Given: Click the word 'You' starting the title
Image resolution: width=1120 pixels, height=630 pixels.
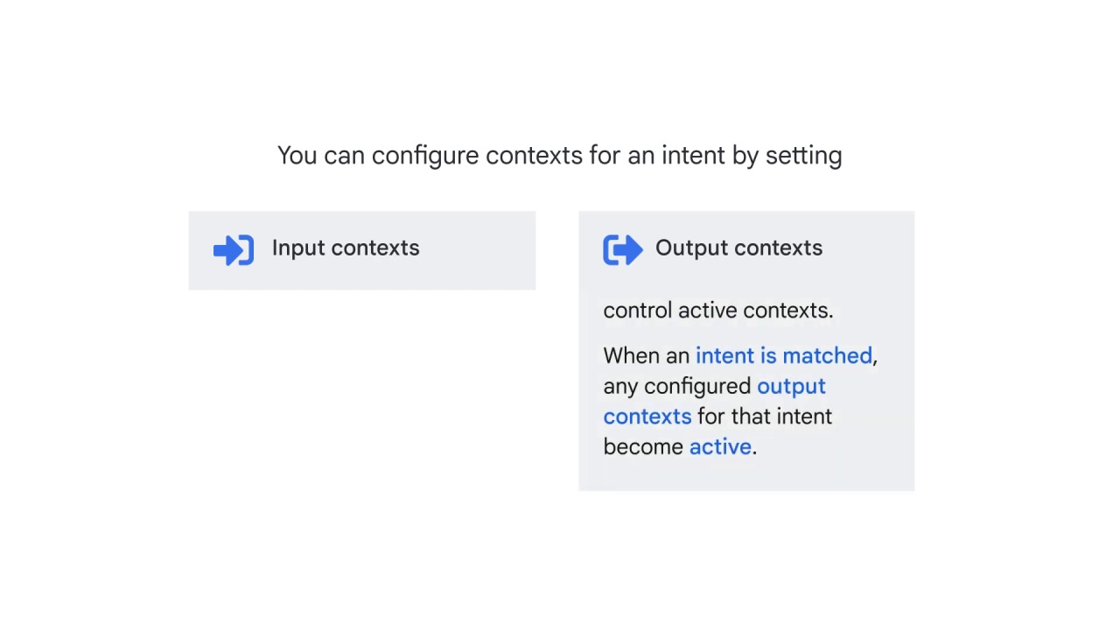Looking at the screenshot, I should [x=297, y=156].
